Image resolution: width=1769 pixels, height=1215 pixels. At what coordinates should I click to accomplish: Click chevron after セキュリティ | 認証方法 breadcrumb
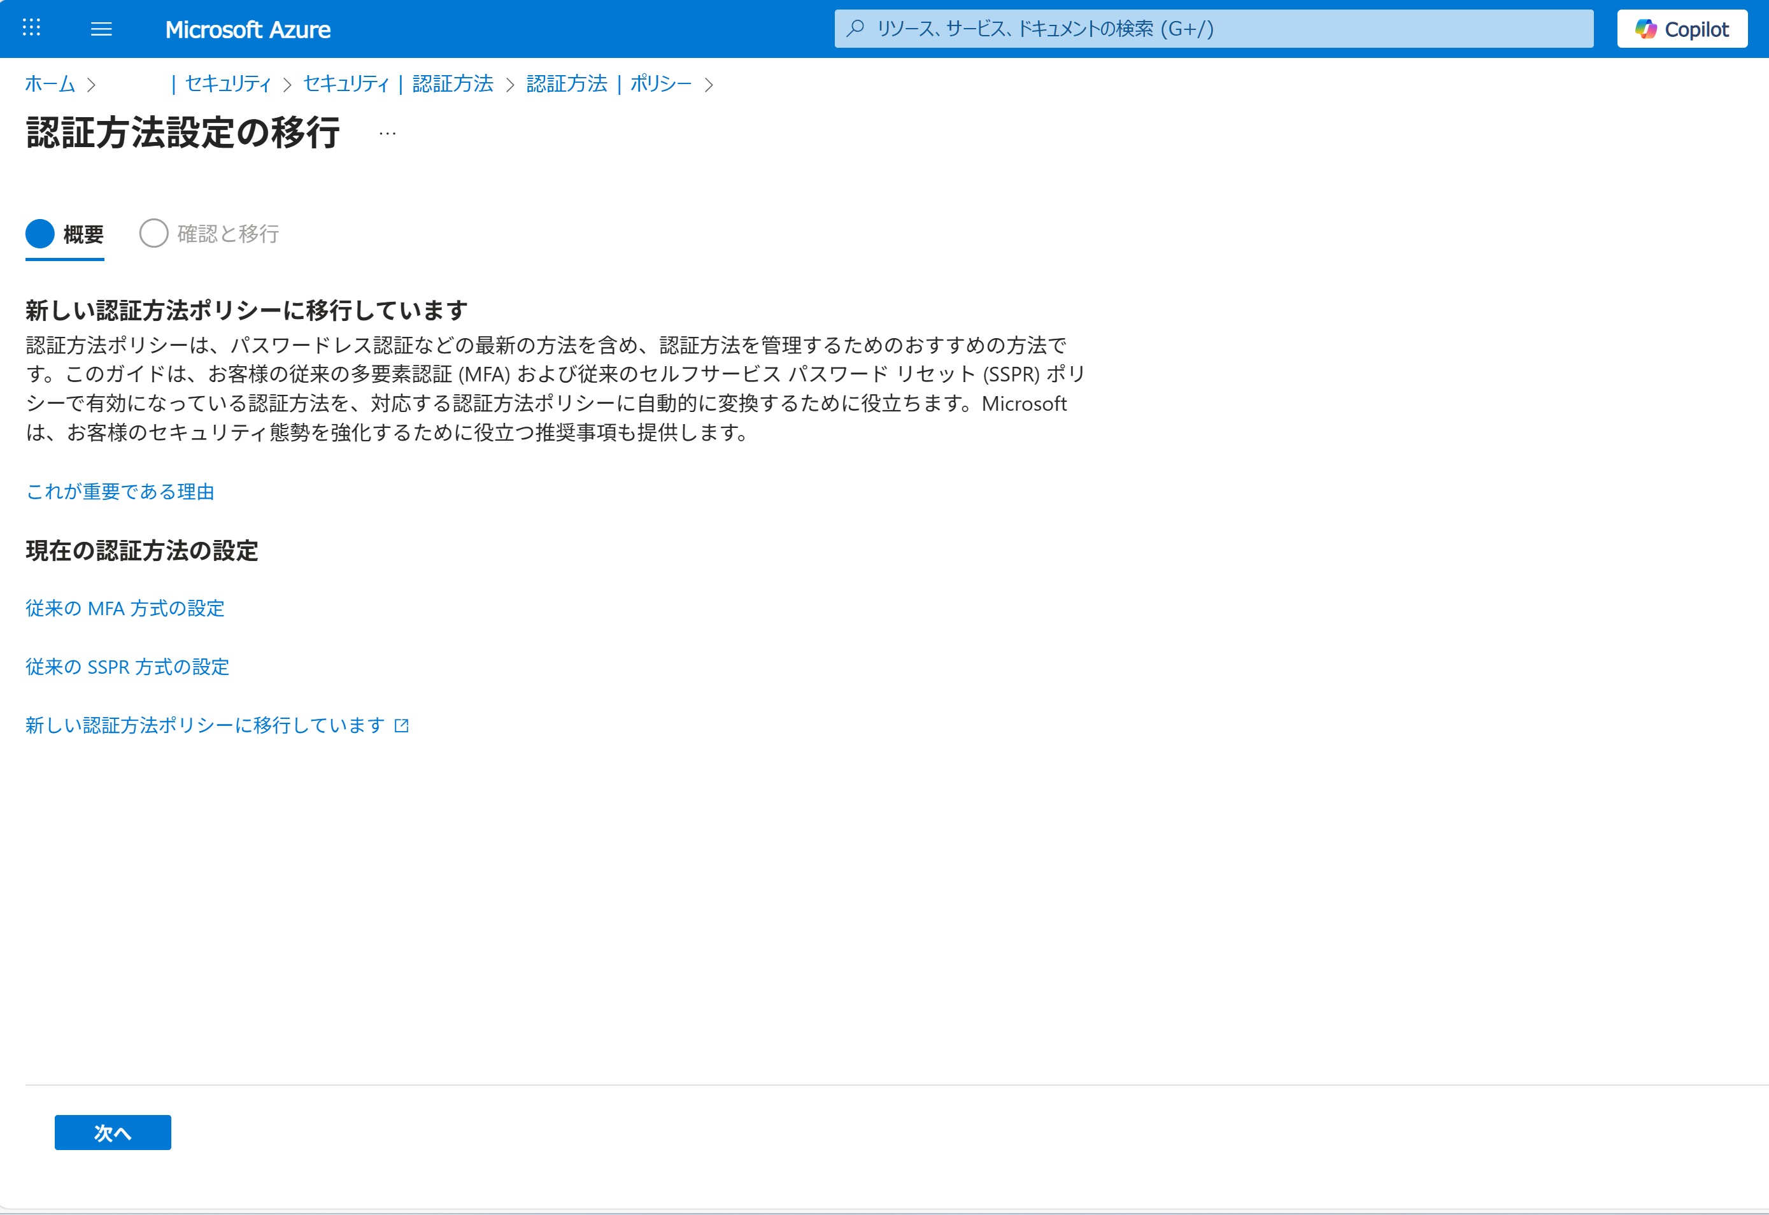[x=510, y=85]
